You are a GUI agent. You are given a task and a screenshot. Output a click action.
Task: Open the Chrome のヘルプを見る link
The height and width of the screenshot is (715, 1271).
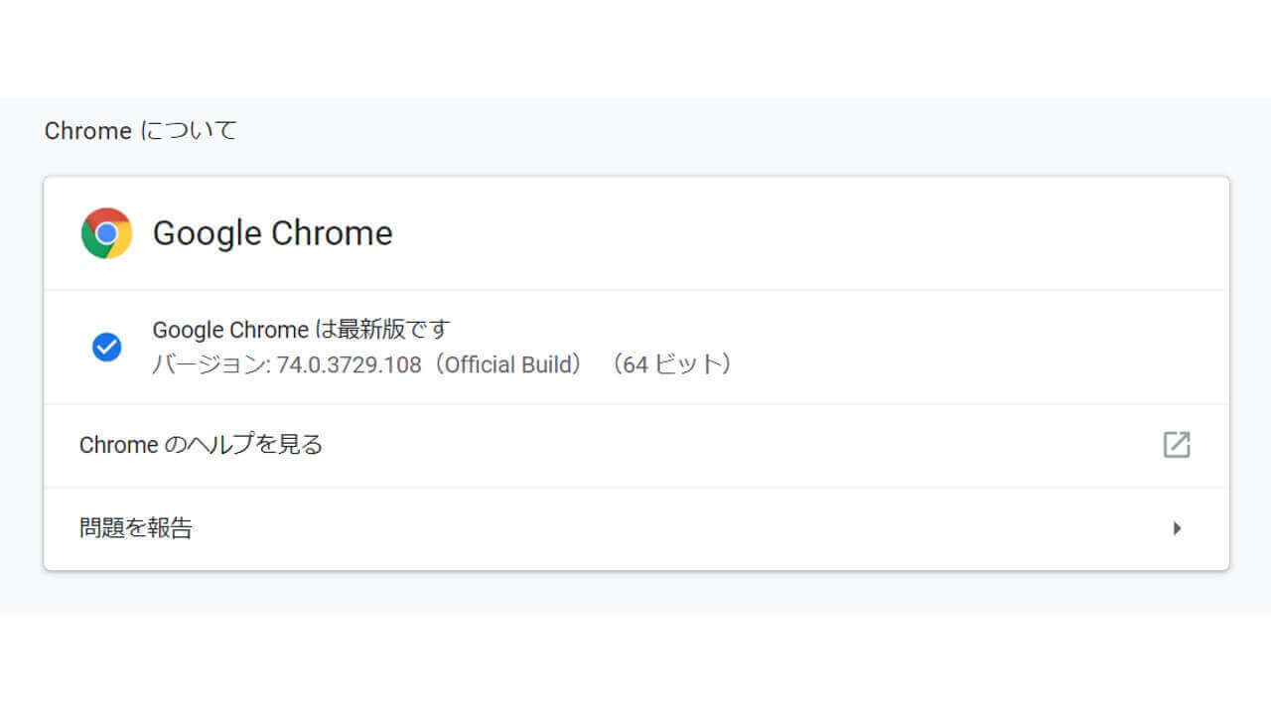point(201,445)
